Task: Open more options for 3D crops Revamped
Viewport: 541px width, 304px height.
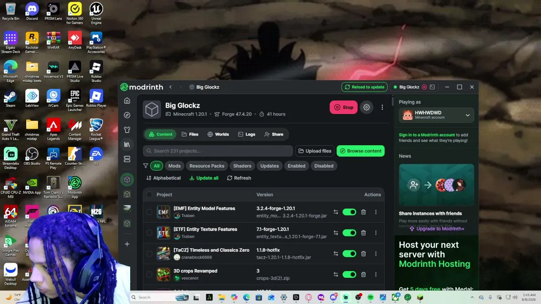Action: [376, 274]
